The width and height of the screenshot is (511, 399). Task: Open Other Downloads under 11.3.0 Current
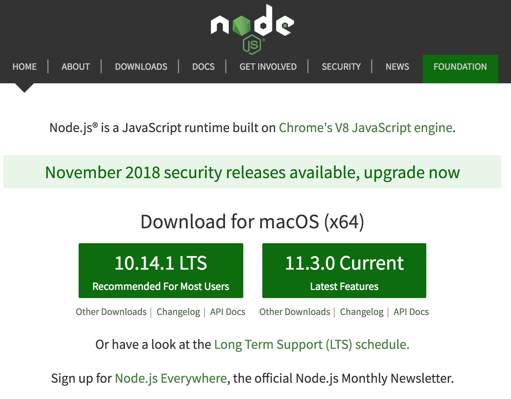[295, 312]
